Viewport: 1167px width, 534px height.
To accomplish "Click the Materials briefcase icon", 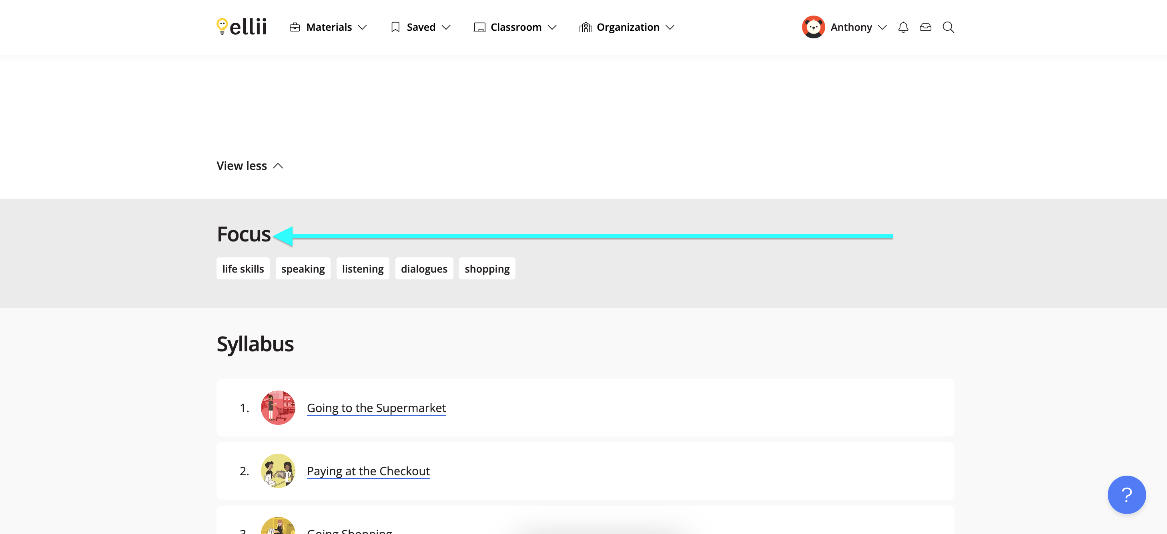I will tap(295, 27).
